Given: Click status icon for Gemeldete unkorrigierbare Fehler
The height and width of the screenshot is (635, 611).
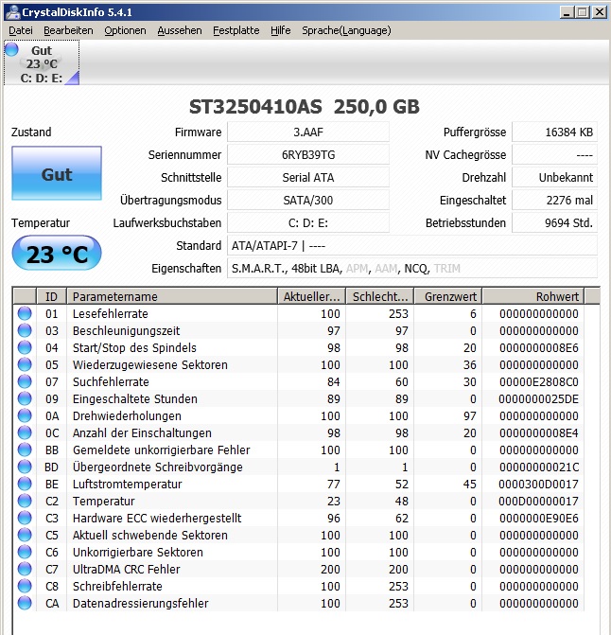Looking at the screenshot, I should 25,450.
